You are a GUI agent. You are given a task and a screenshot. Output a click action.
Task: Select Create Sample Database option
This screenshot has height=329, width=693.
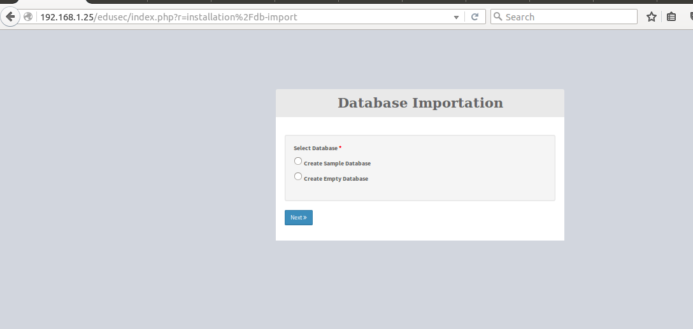click(x=298, y=161)
